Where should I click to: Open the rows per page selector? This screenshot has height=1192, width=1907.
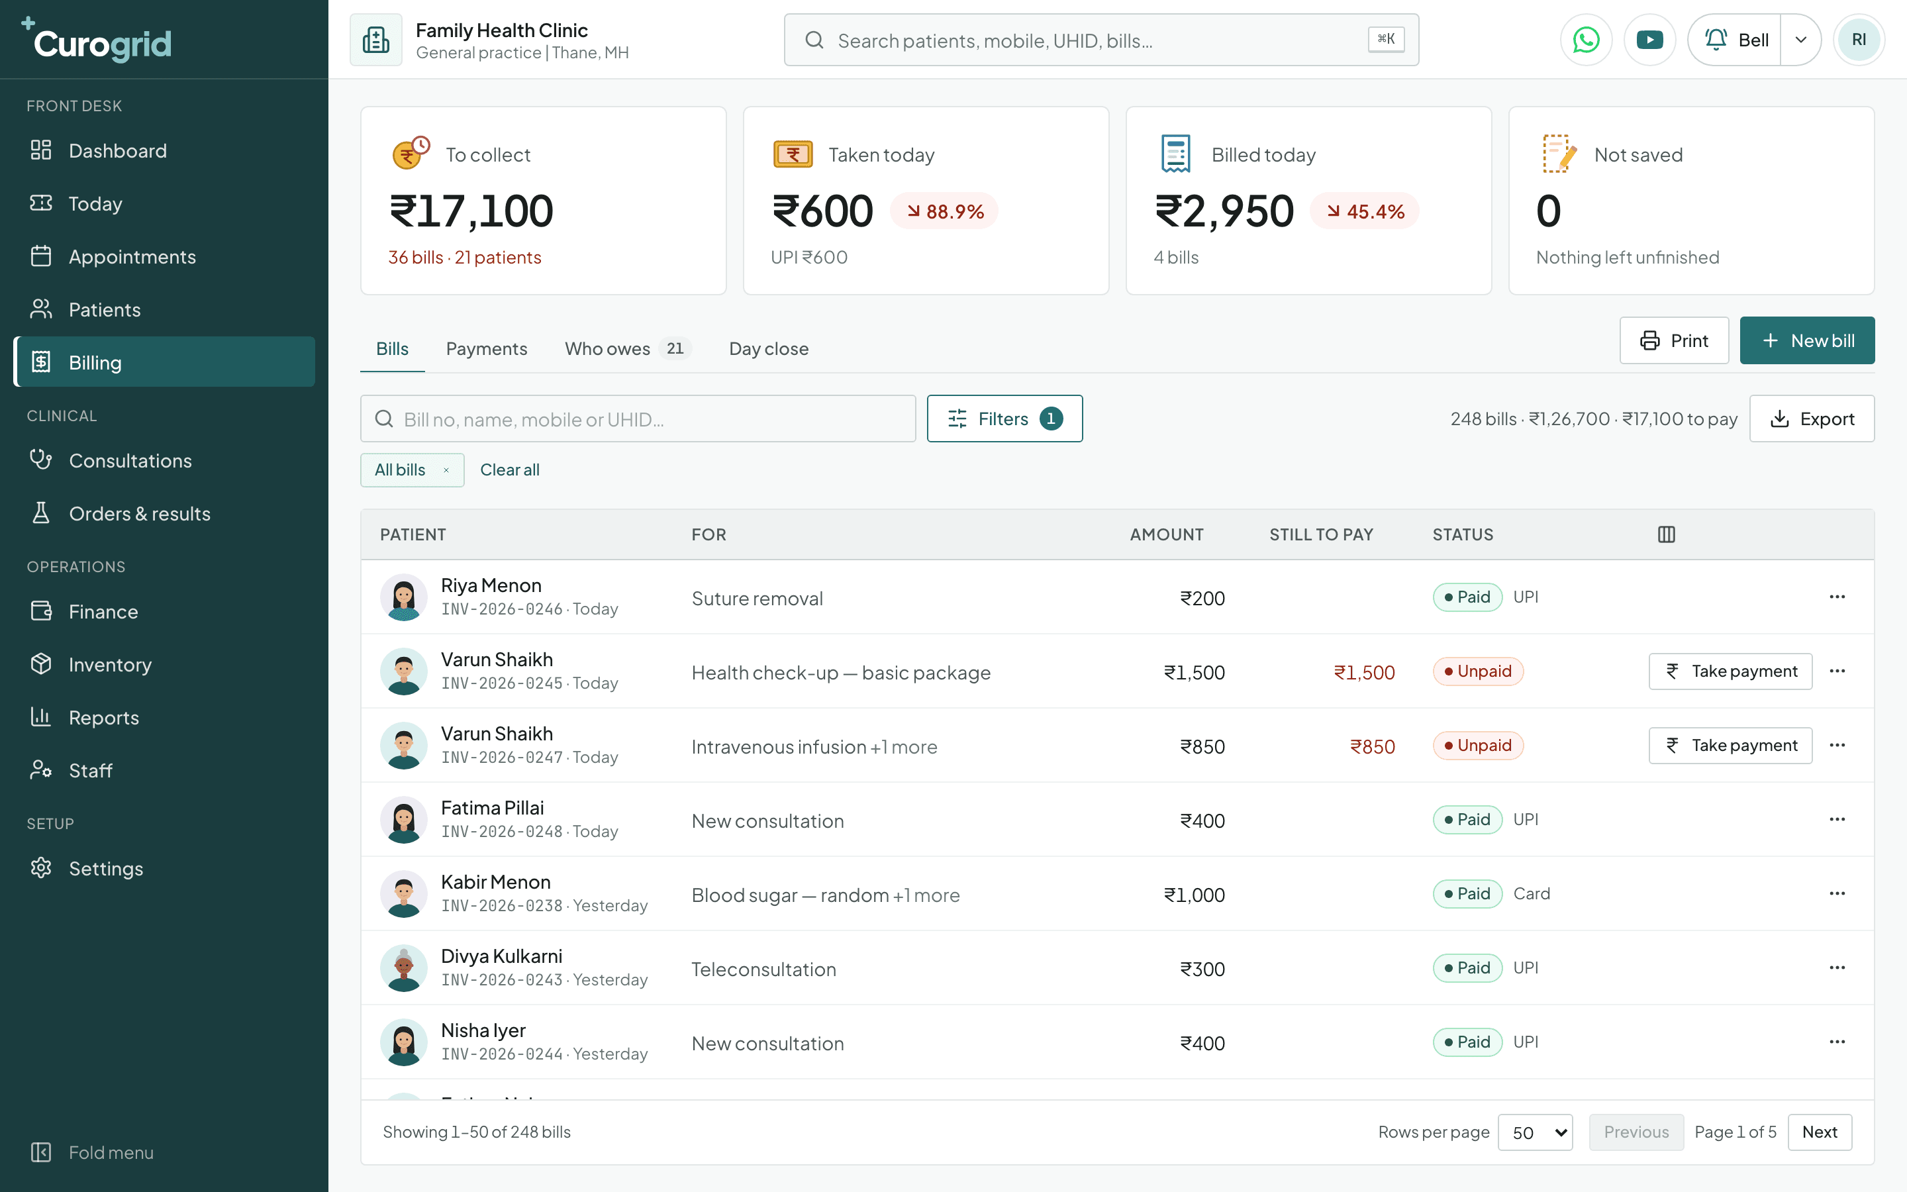[1535, 1132]
